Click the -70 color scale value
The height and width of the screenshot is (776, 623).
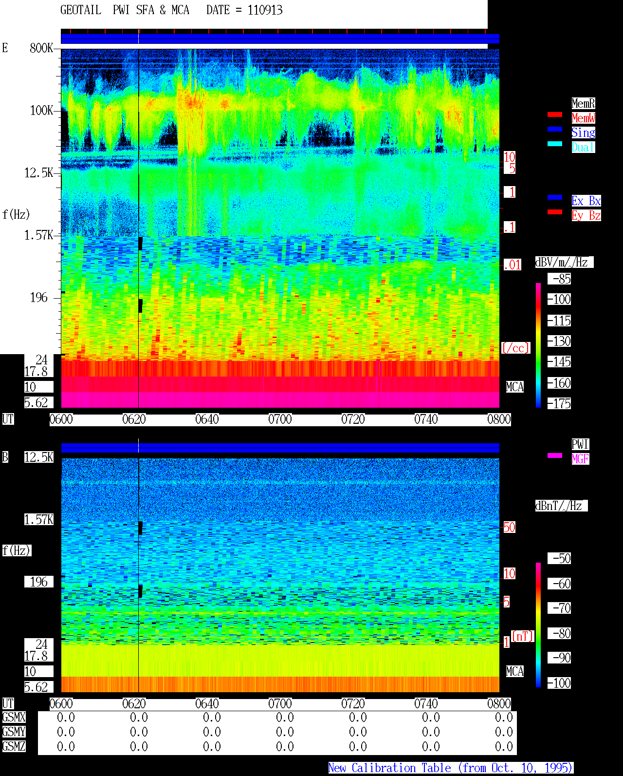coord(559,608)
